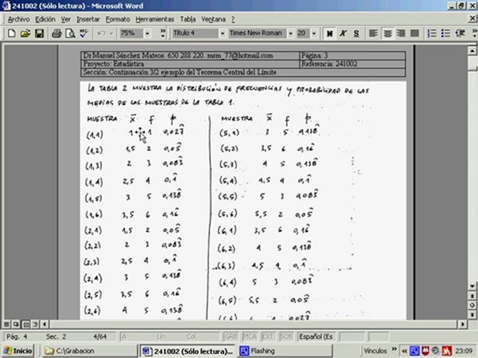The height and width of the screenshot is (358, 478).
Task: Switch to Web Layout view
Action: pyautogui.click(x=16, y=324)
